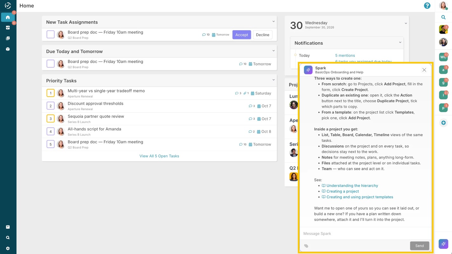Click the plus icon to add a chat

click(443, 123)
